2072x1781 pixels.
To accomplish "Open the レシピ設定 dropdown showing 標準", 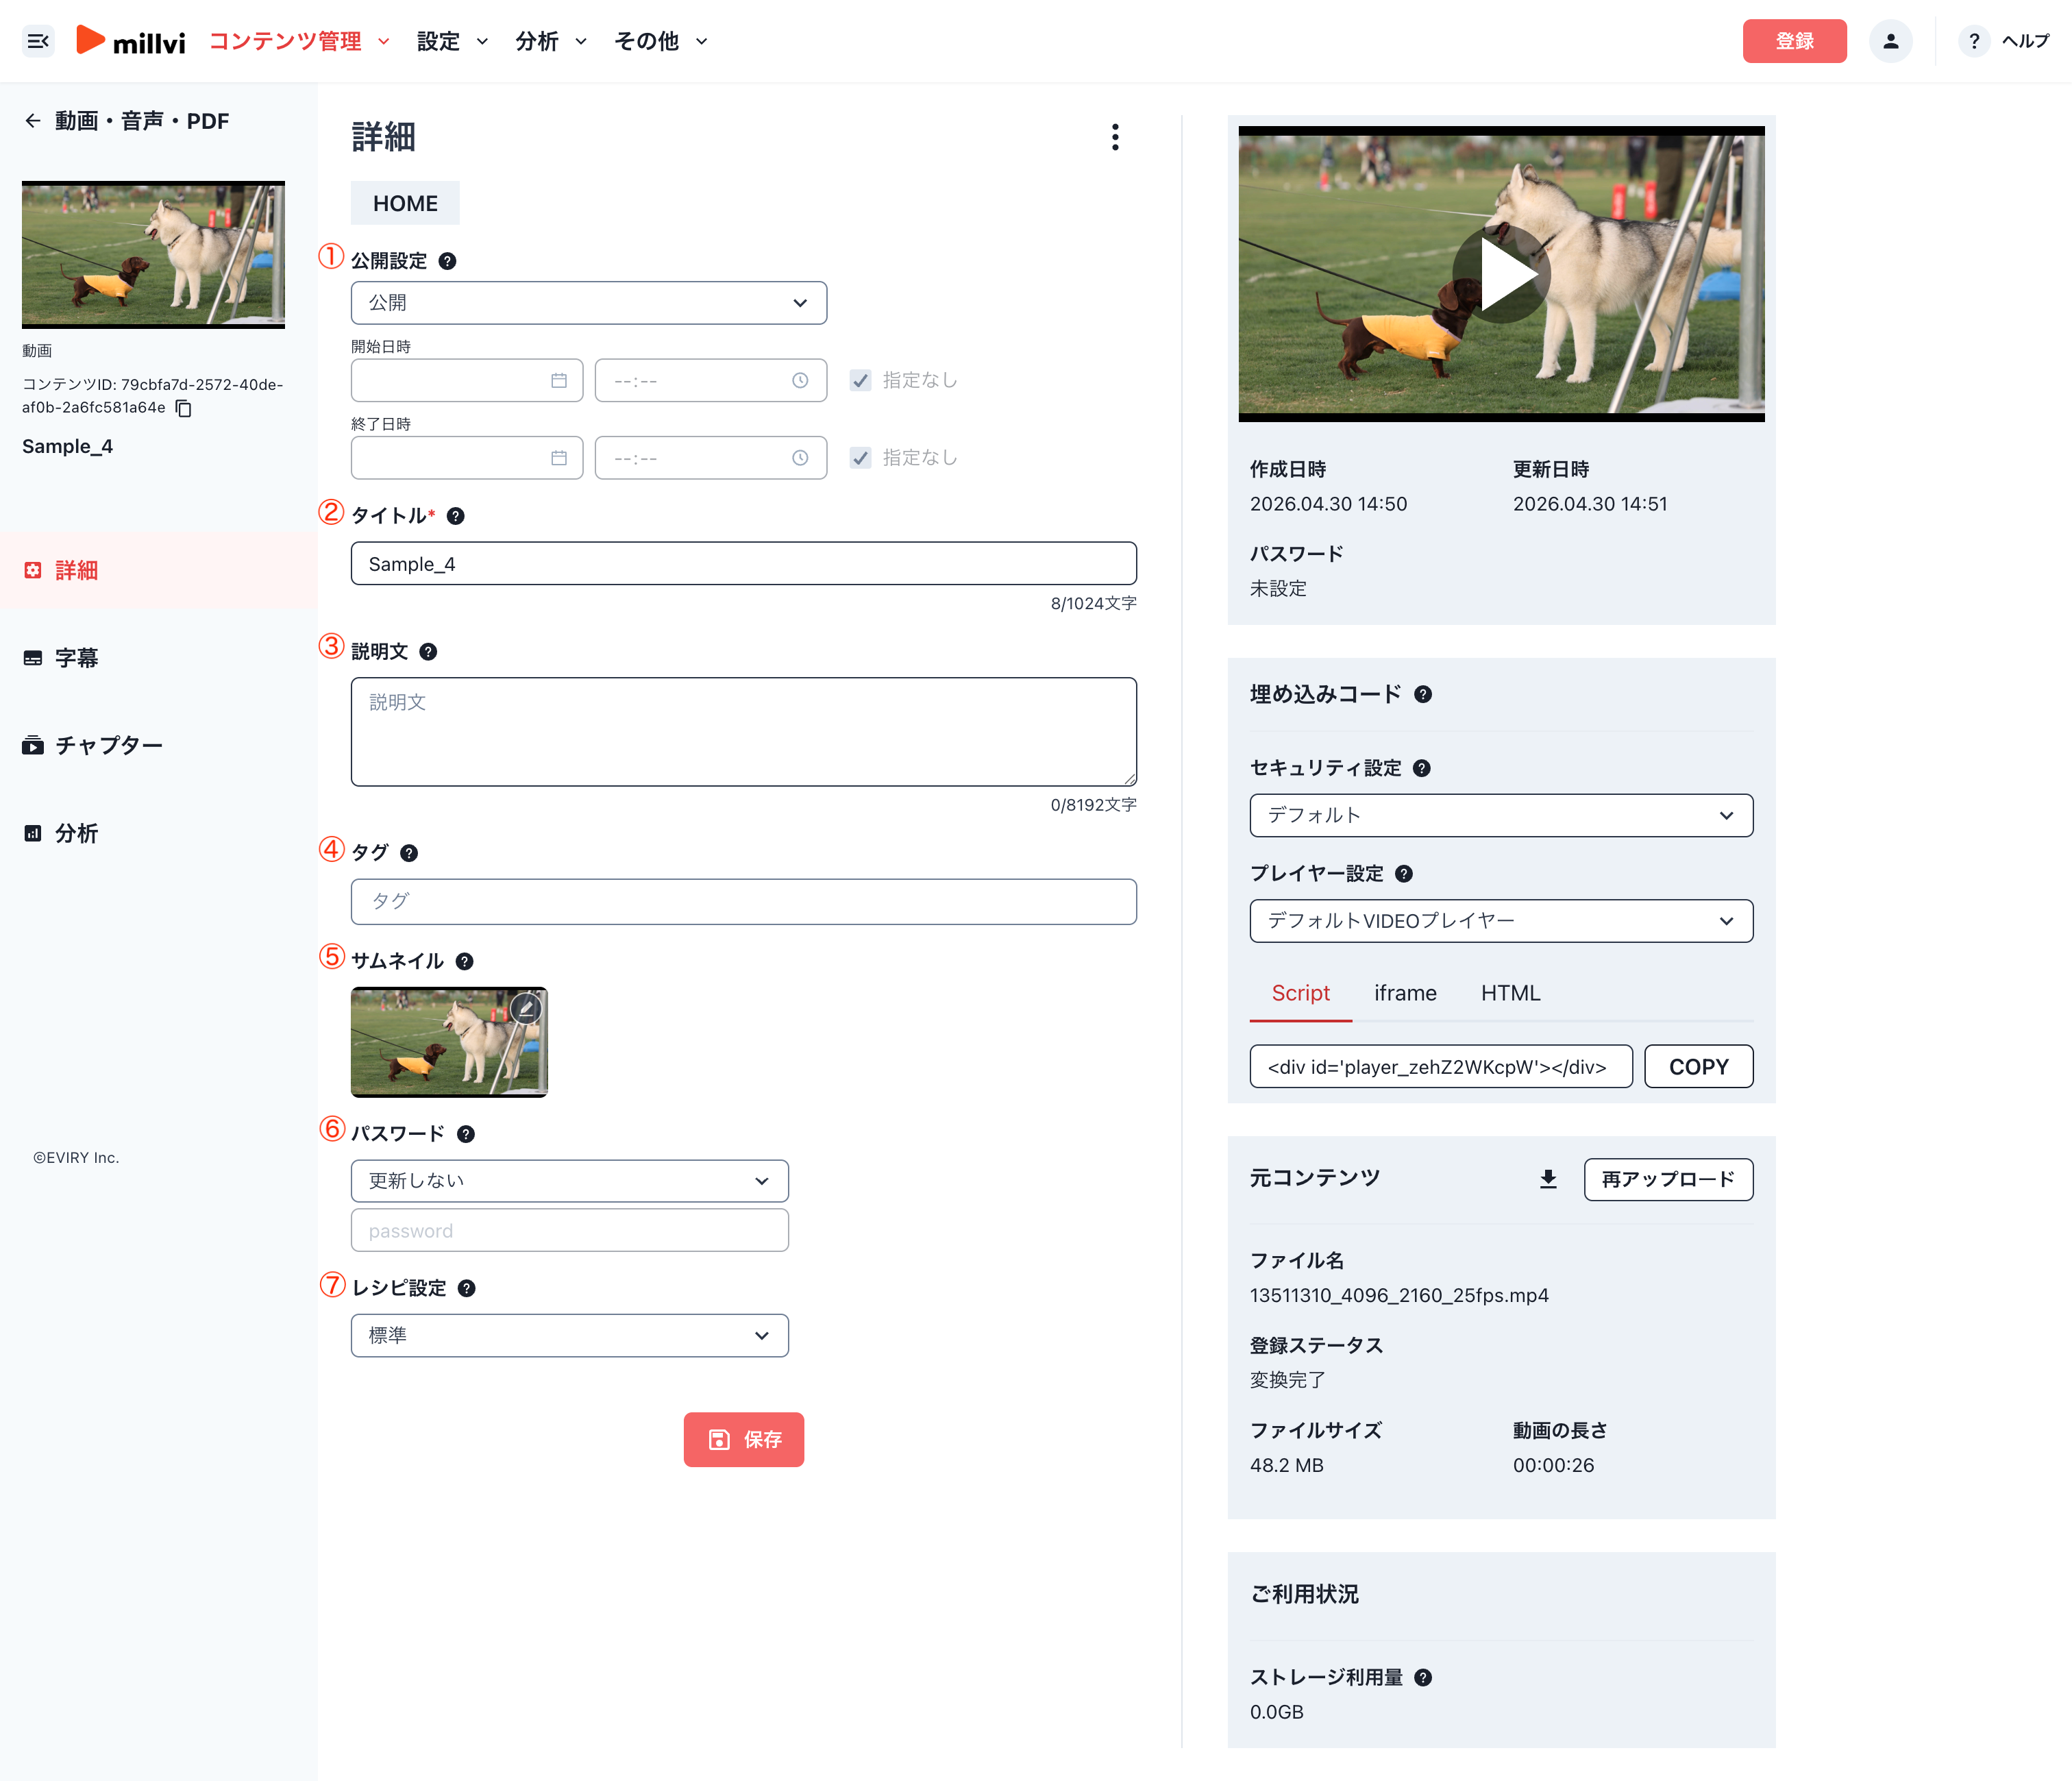I will (x=570, y=1336).
